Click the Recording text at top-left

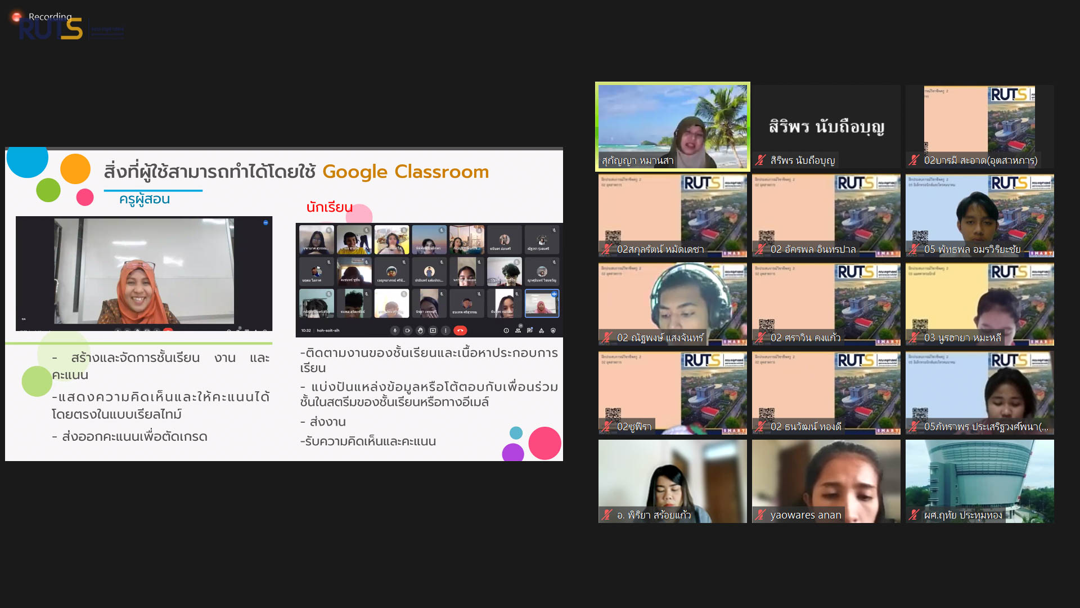[50, 17]
